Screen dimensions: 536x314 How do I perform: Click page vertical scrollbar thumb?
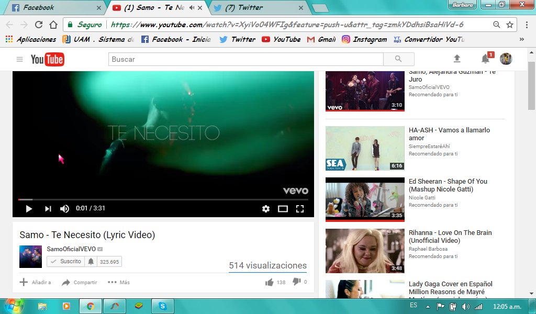pyautogui.click(x=531, y=85)
